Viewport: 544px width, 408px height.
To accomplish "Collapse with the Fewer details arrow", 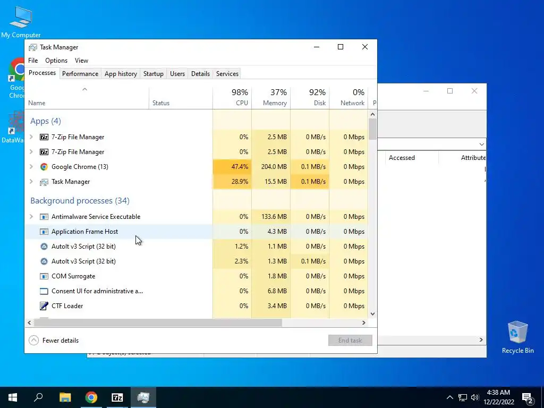I will [x=33, y=341].
